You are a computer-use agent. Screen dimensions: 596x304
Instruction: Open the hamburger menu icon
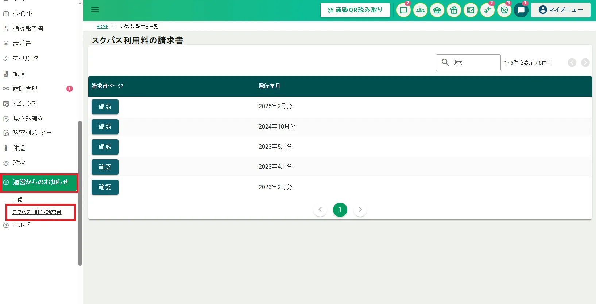coord(95,10)
